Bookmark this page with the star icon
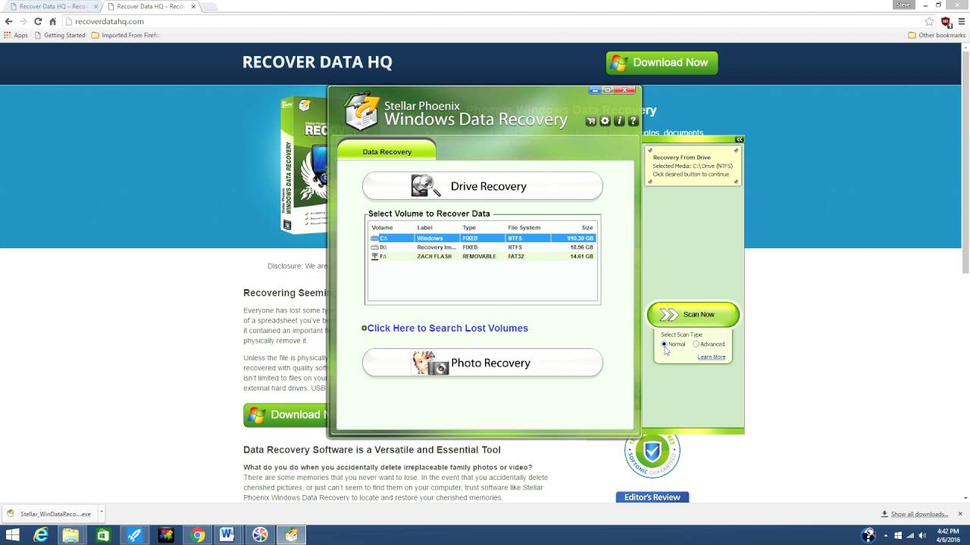970x545 pixels. pyautogui.click(x=929, y=21)
